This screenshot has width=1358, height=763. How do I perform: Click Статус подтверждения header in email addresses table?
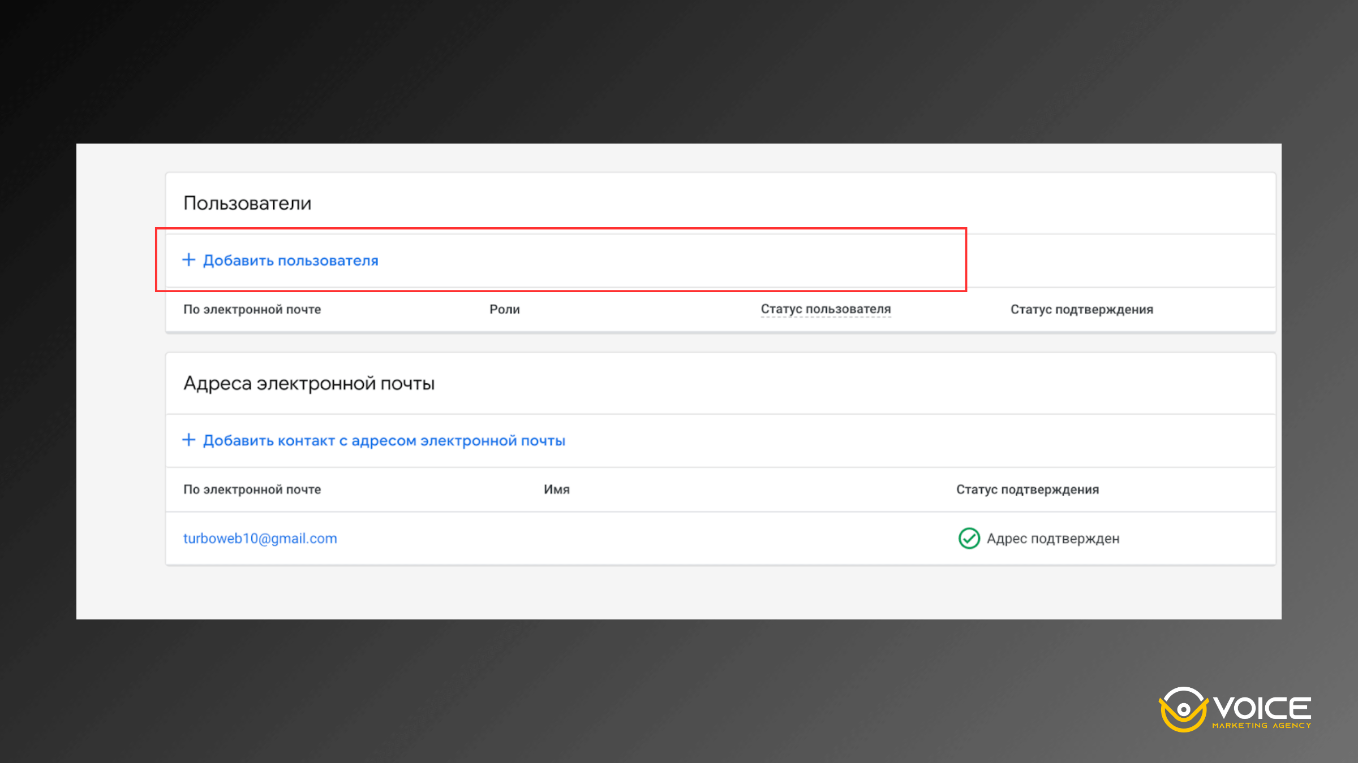click(1027, 489)
